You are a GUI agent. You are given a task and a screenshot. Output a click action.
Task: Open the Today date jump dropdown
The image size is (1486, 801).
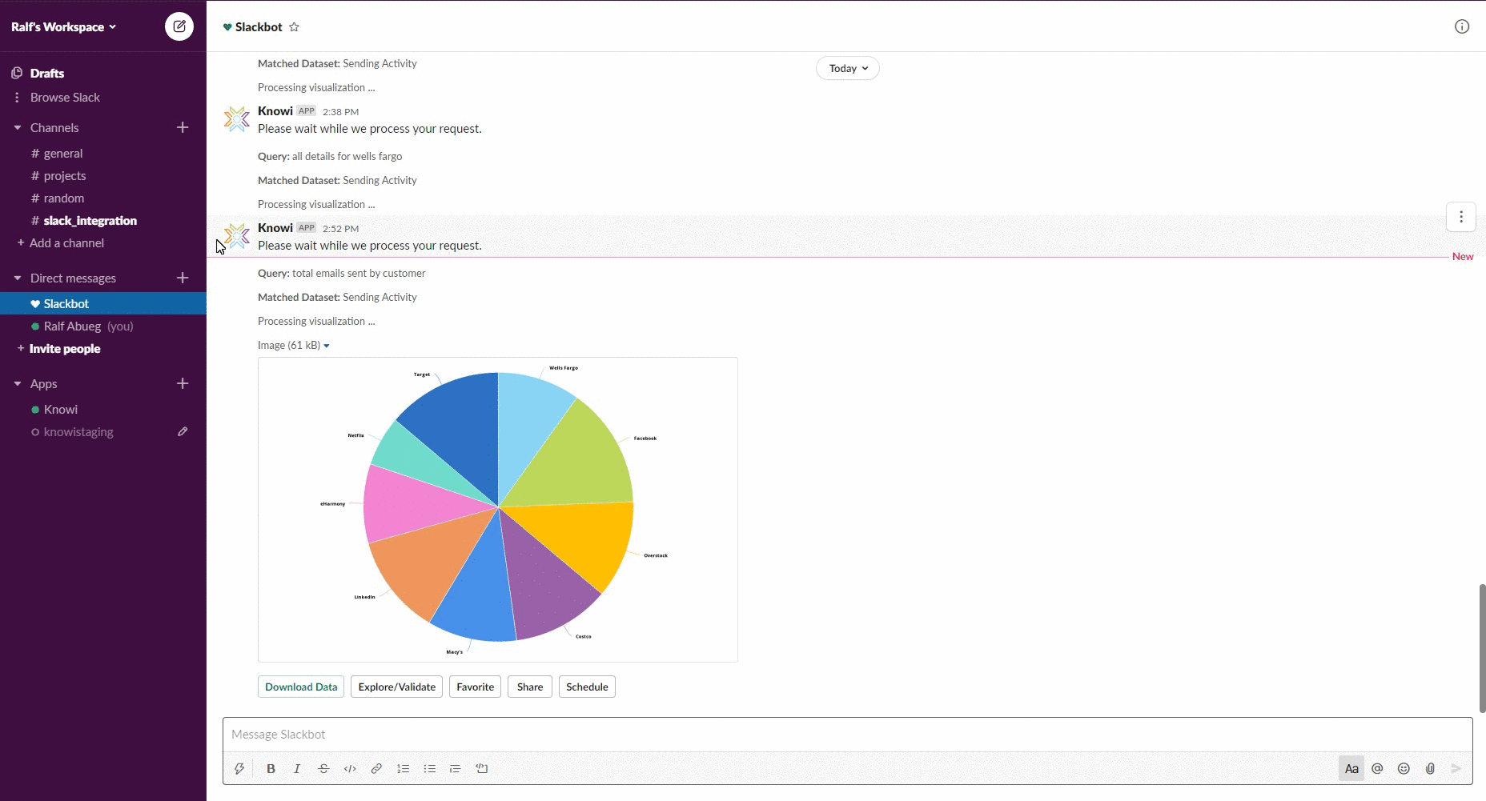click(847, 68)
